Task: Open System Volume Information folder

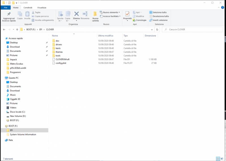Action: coord(23,134)
